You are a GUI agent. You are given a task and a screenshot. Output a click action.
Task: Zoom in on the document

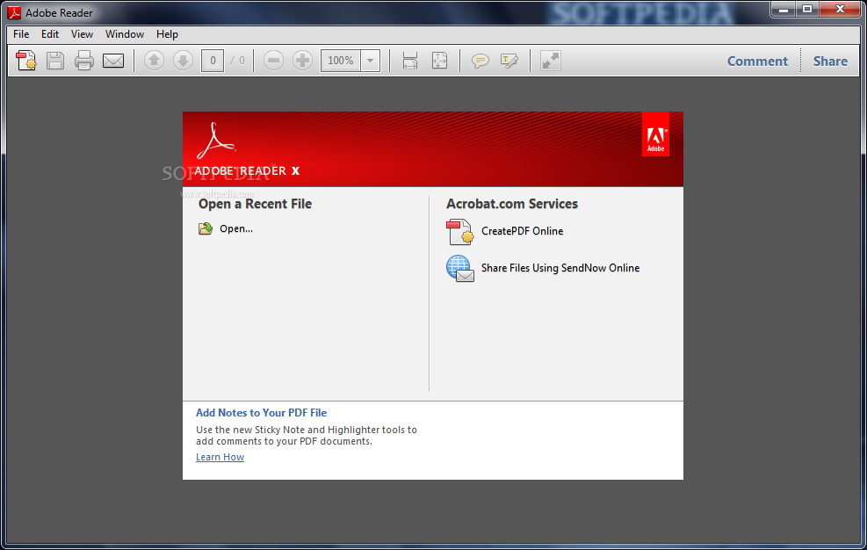(301, 60)
